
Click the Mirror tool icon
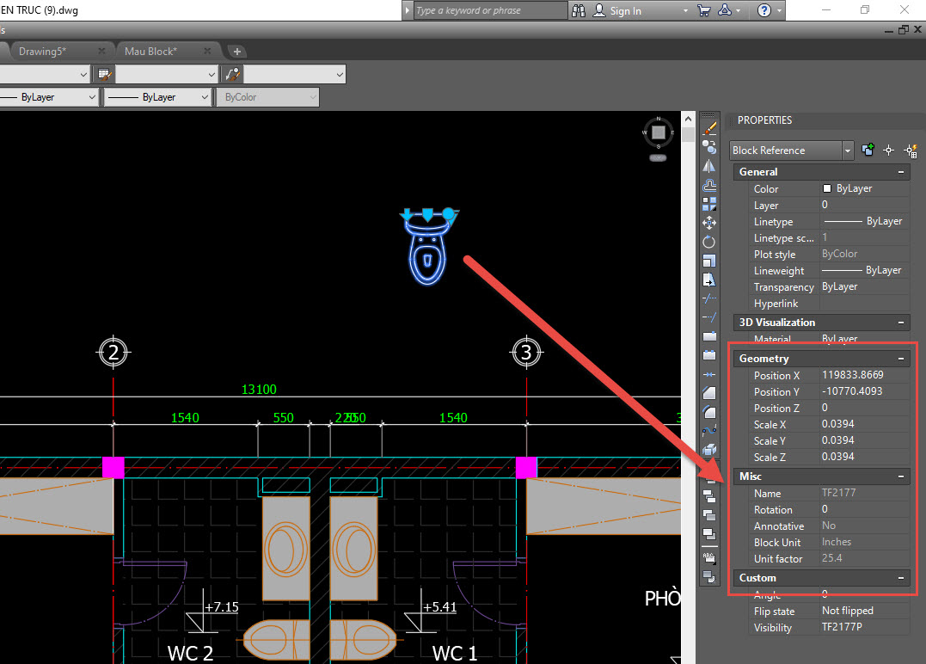(709, 166)
